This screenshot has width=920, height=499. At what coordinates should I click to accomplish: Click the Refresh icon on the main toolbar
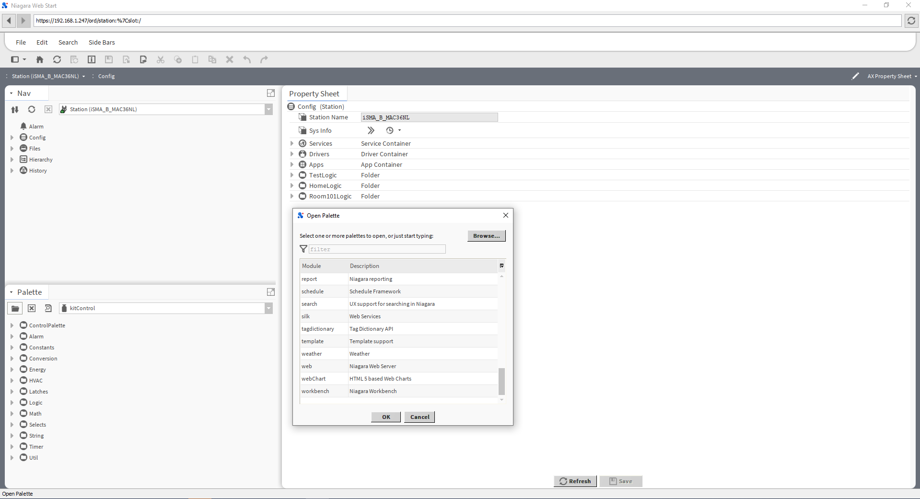click(57, 59)
